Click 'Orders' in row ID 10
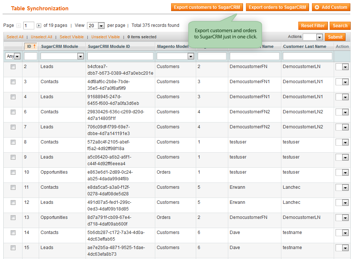Viewport: 354px width, 259px height. [163, 172]
